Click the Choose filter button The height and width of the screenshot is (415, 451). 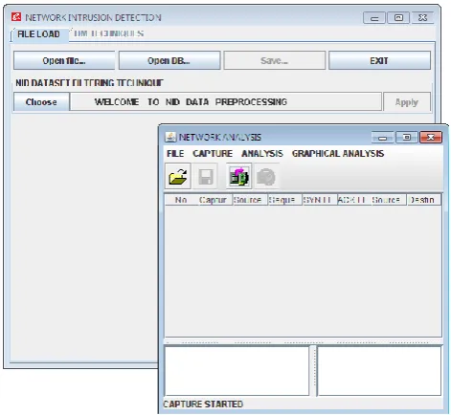(41, 102)
